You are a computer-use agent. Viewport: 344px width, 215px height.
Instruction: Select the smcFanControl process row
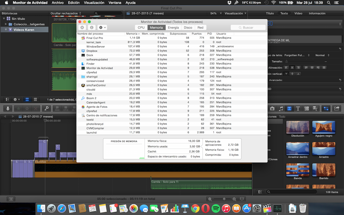[x=172, y=85]
